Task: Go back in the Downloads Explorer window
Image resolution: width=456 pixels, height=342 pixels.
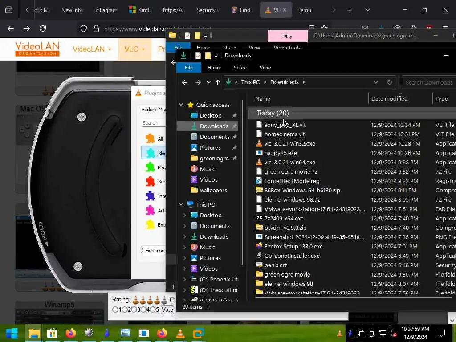Action: pyautogui.click(x=185, y=82)
